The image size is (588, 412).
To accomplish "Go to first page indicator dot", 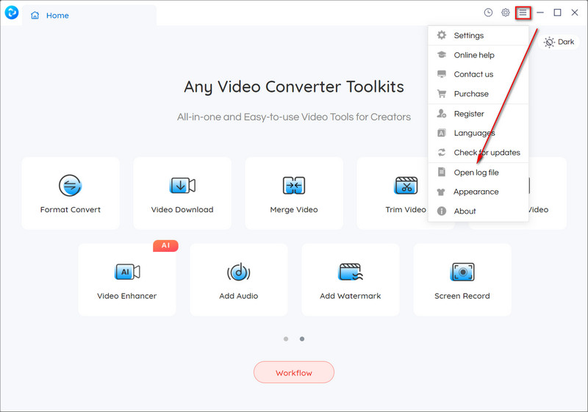I will pyautogui.click(x=286, y=339).
